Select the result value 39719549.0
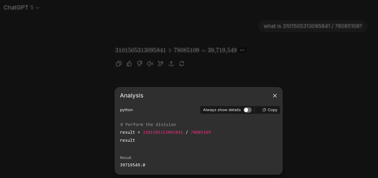Image resolution: width=378 pixels, height=178 pixels. (x=132, y=165)
